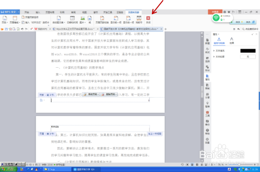Open the Page Number (页码) menu

pyautogui.click(x=5, y=20)
